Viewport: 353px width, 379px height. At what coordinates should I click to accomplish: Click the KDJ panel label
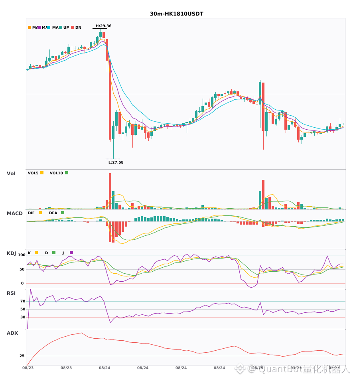tap(11, 253)
